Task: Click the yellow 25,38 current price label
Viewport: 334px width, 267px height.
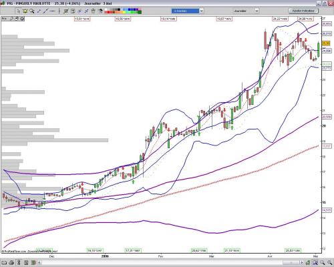Action: pos(326,43)
